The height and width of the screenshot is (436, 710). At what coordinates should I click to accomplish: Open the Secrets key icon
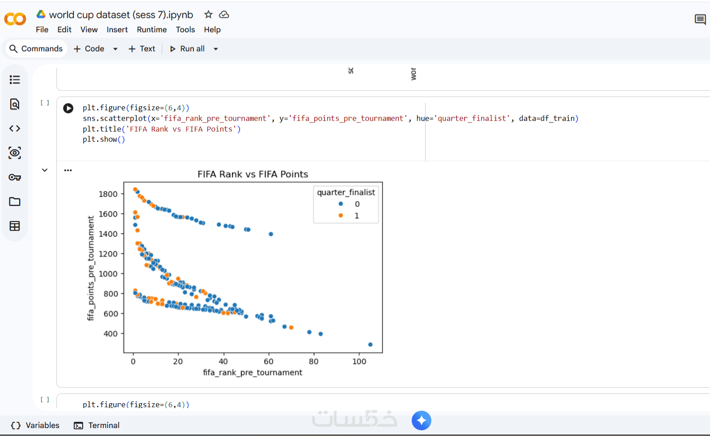[x=15, y=178]
